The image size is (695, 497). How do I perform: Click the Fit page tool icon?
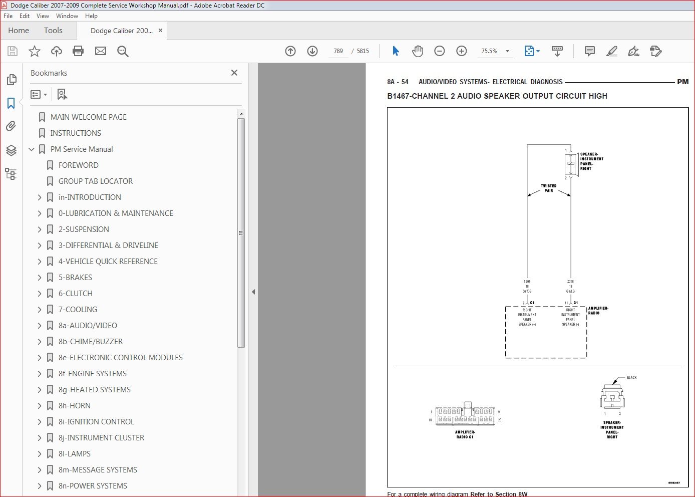[529, 51]
